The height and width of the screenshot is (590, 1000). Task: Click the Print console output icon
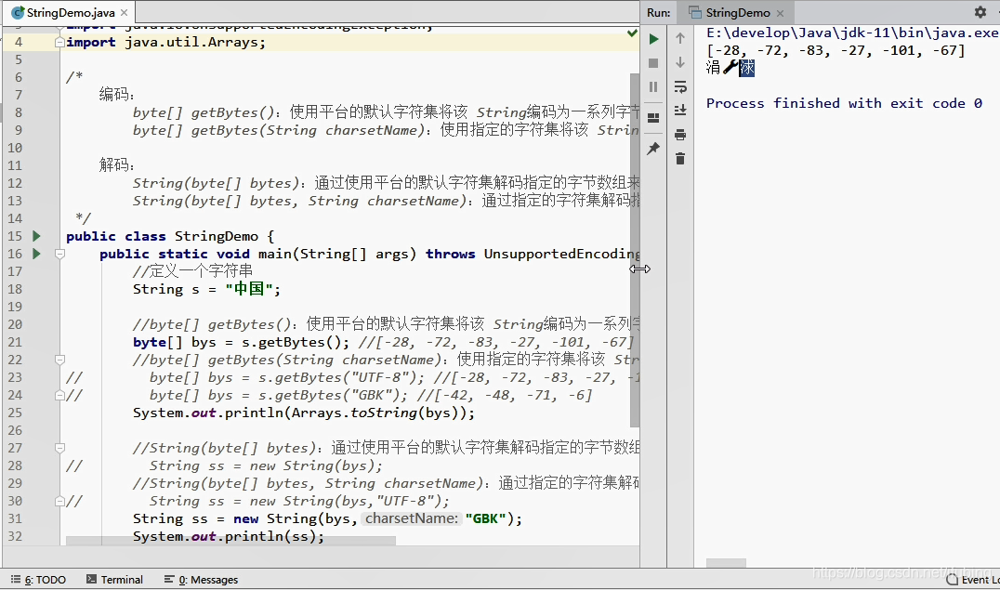coord(680,135)
